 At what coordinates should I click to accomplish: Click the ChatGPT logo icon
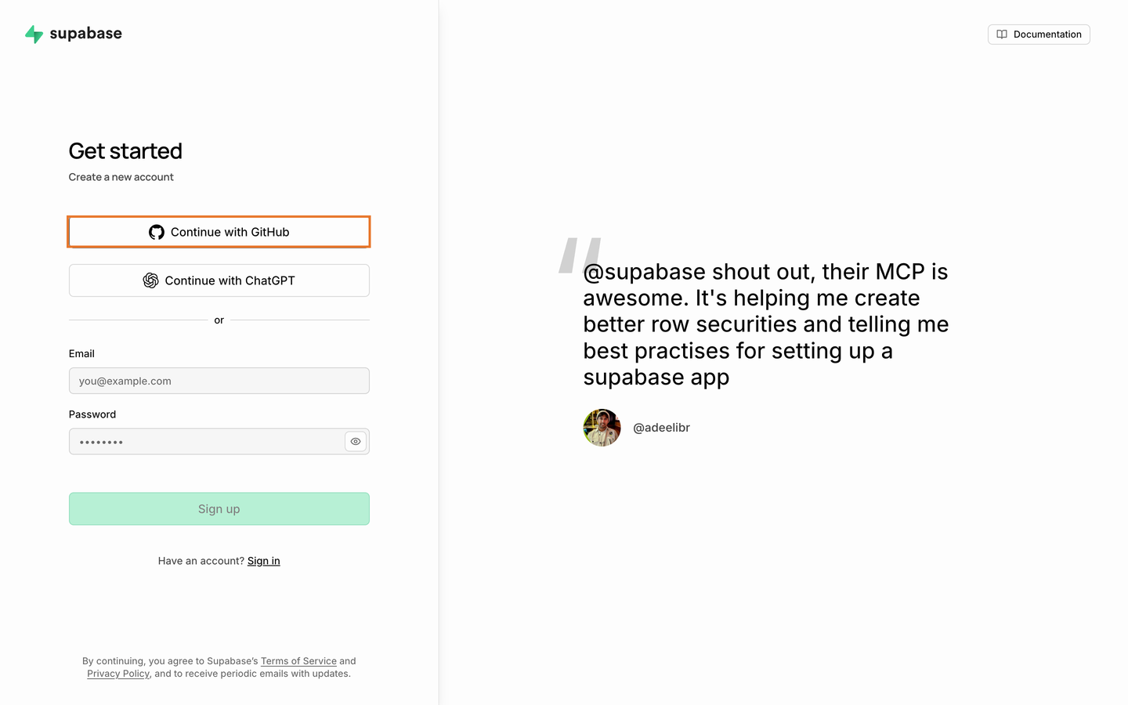point(151,280)
